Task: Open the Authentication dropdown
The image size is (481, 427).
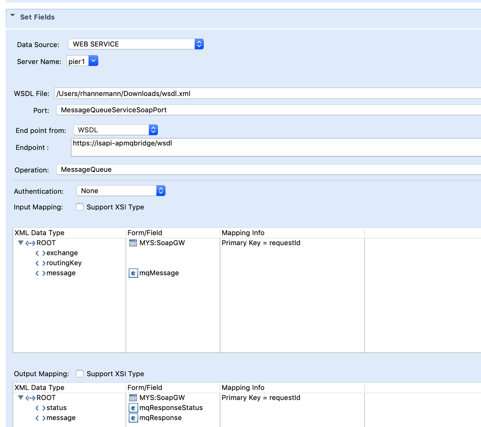Action: pyautogui.click(x=161, y=190)
